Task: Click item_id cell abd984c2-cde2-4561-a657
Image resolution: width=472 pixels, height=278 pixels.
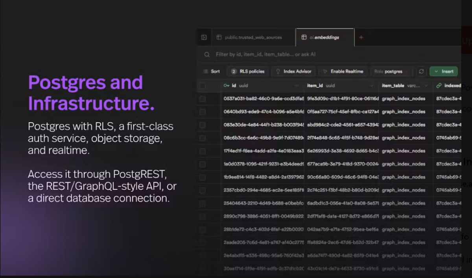Action: point(342,125)
